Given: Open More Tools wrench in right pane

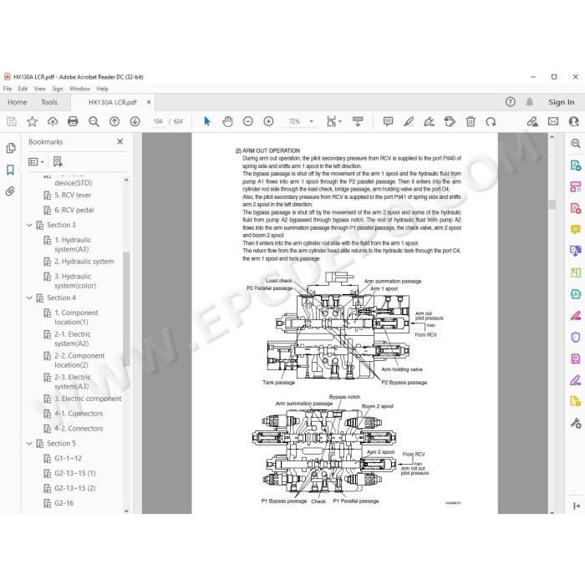Looking at the screenshot, I should point(575,423).
